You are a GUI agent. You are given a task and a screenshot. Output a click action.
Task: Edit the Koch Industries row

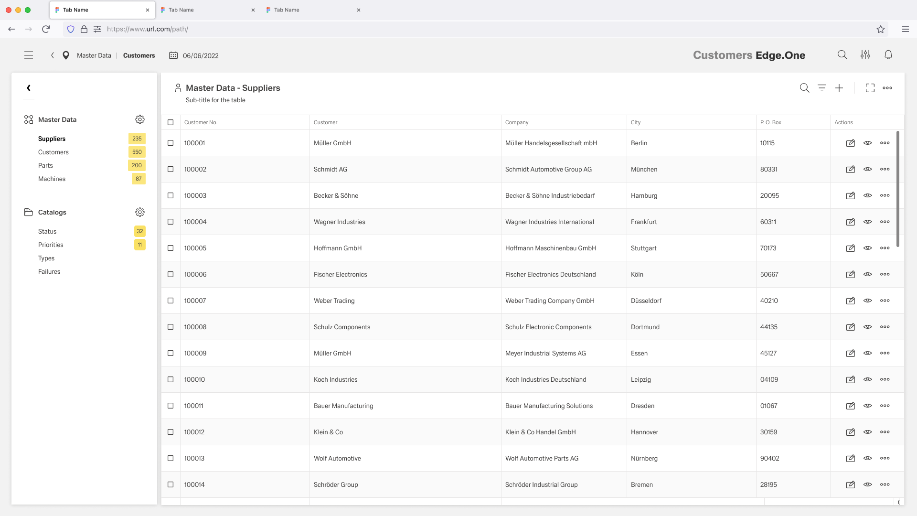click(851, 379)
